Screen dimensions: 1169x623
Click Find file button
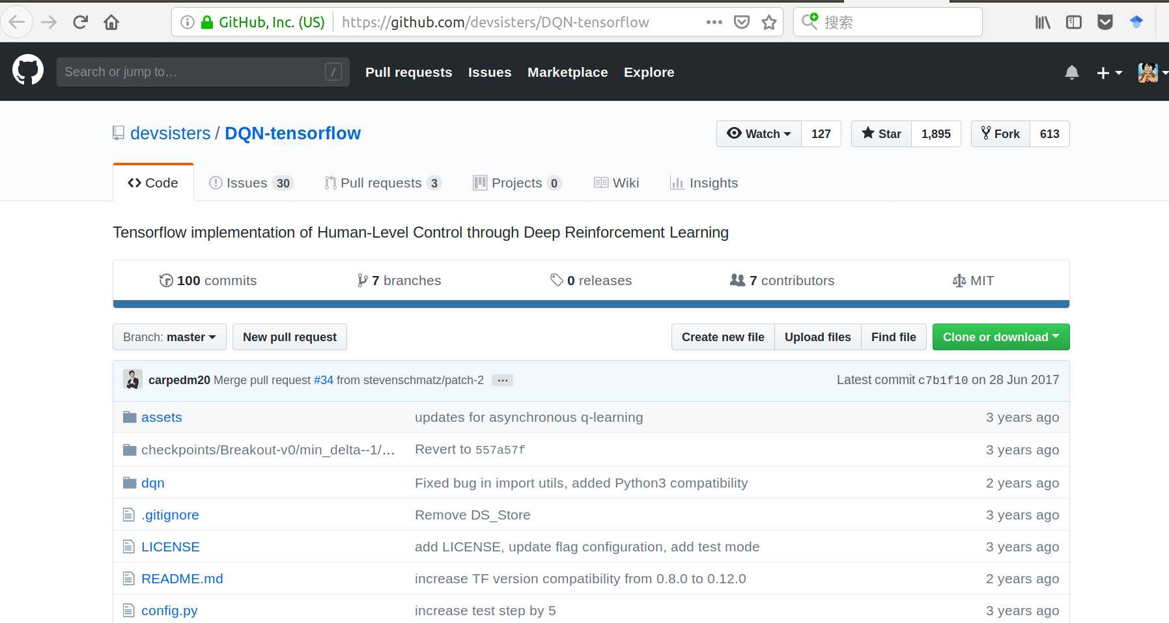894,337
